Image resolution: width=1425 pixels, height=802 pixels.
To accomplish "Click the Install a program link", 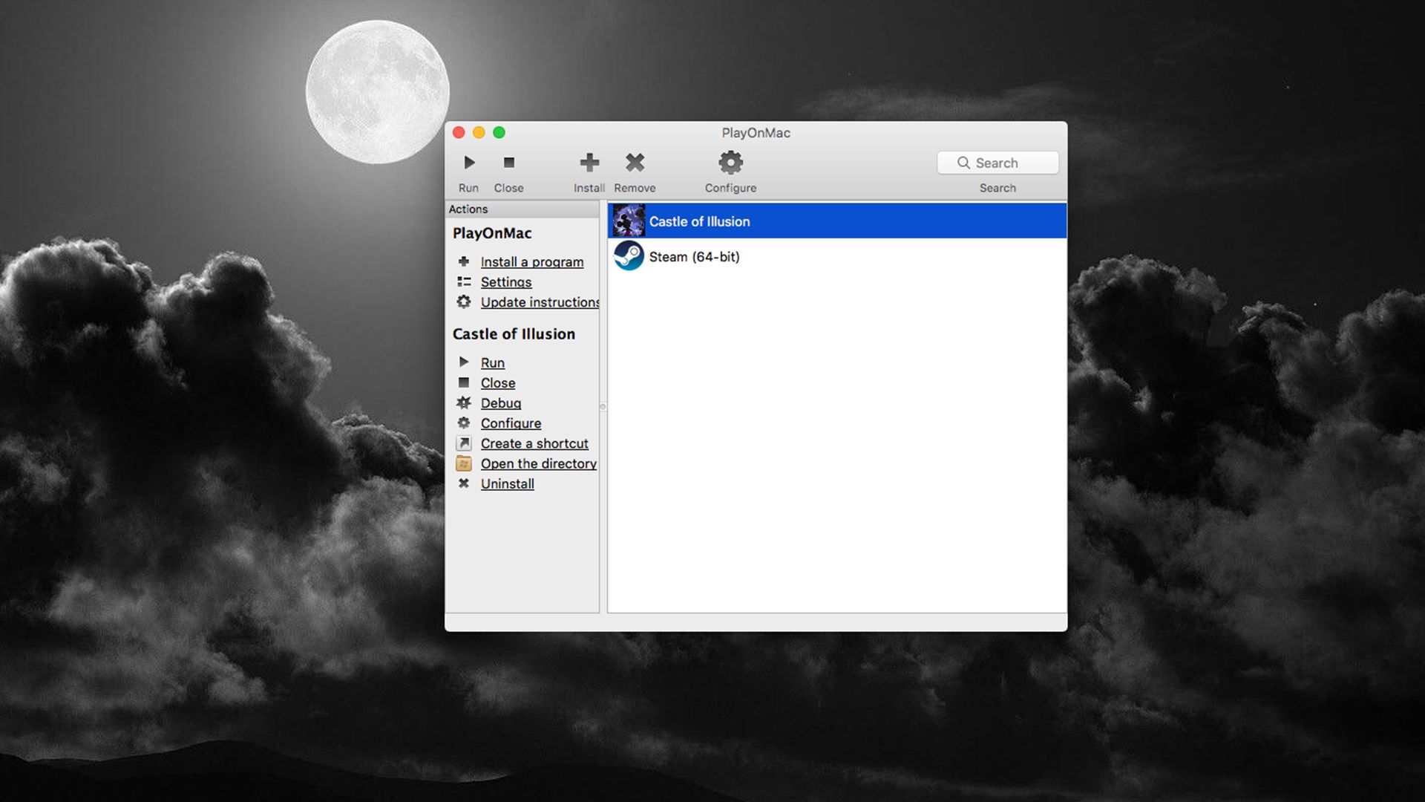I will (531, 262).
